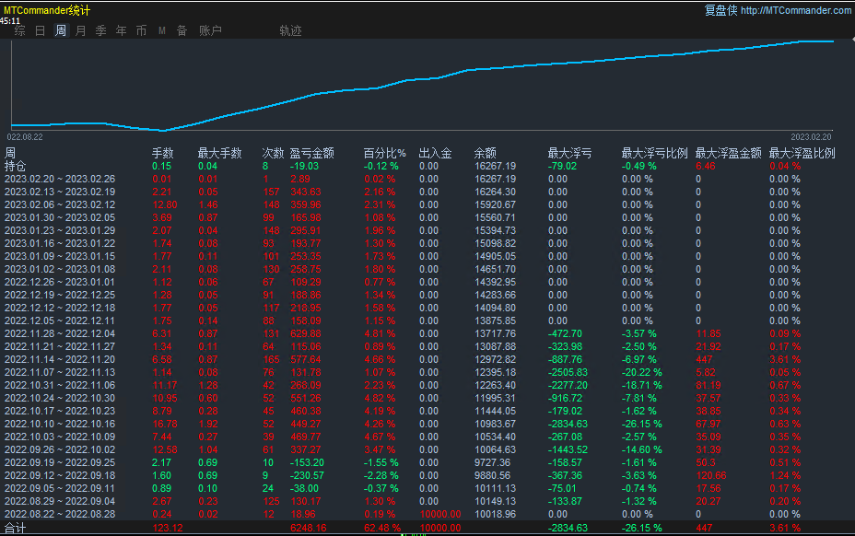The image size is (855, 536).
Task: Click the 持仓 (open positions) row
Action: [x=16, y=166]
